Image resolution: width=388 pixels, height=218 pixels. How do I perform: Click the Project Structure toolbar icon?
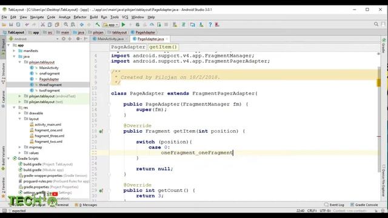[x=193, y=25]
